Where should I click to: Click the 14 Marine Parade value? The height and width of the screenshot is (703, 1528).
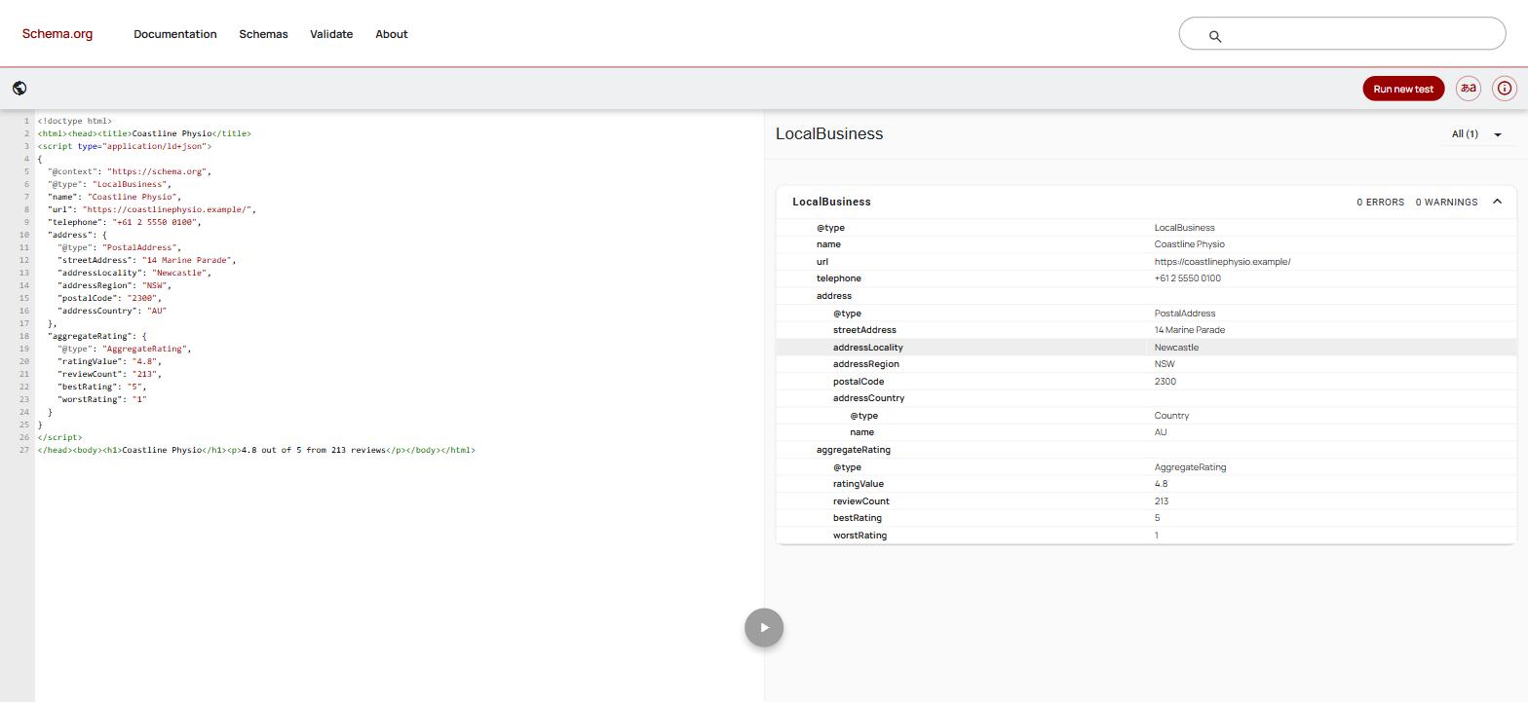(x=1189, y=330)
